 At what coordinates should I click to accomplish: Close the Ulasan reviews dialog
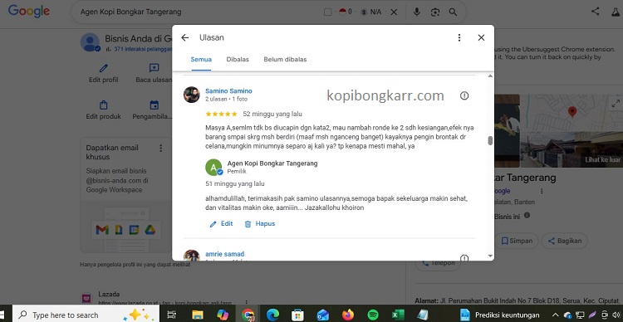(481, 37)
